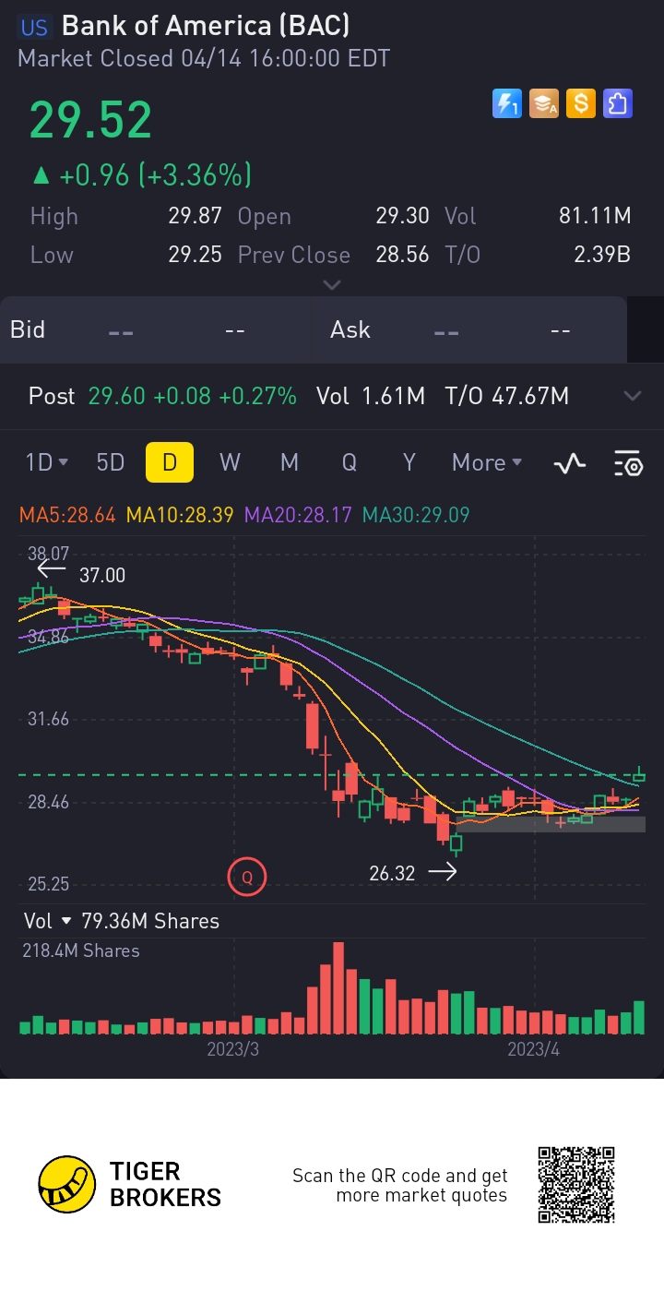Viewport: 664px width, 1291px height.
Task: Tap the MA10:28.39 indicator label
Action: [180, 515]
